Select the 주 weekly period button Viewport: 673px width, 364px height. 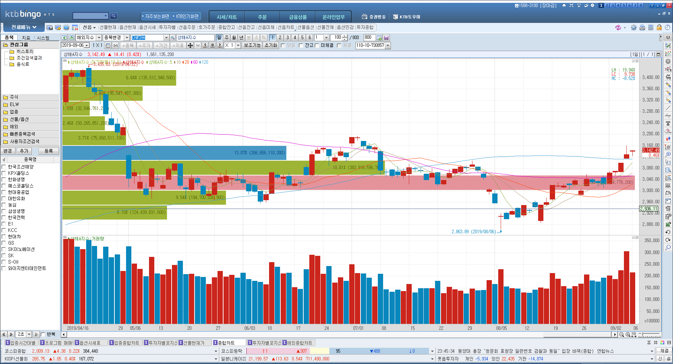pos(227,37)
